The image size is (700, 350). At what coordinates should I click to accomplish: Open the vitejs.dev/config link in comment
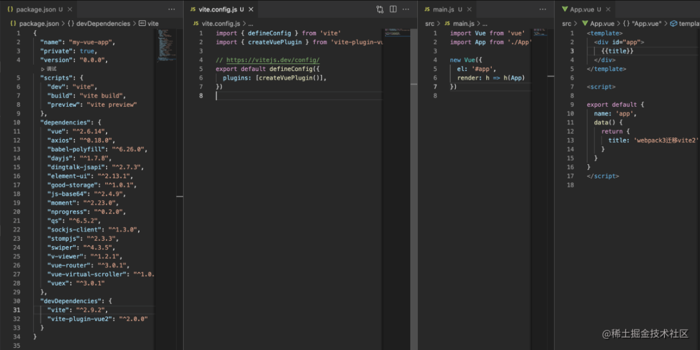(273, 60)
